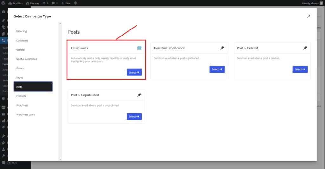Select the Latest Posts campaign
This screenshot has width=325, height=169.
click(x=134, y=73)
